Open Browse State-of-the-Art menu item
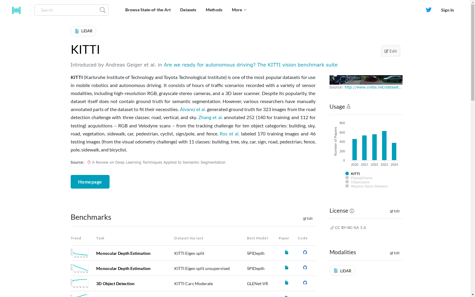Viewport: 475px width, 297px height. 148,10
